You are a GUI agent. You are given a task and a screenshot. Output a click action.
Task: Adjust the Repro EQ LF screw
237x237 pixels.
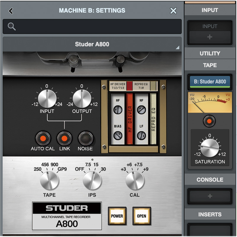141,135
